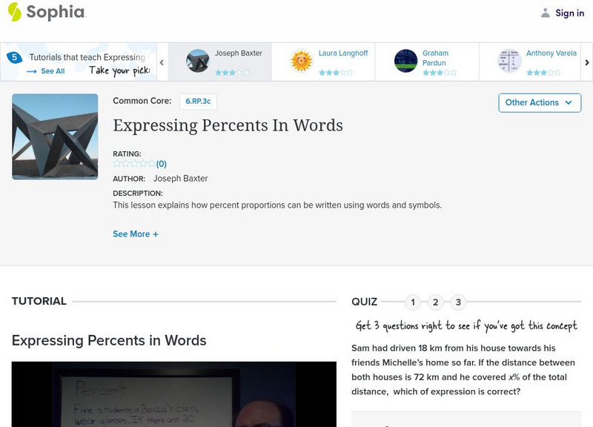Click the lesson sculpture thumbnail
This screenshot has width=593, height=427.
[55, 136]
